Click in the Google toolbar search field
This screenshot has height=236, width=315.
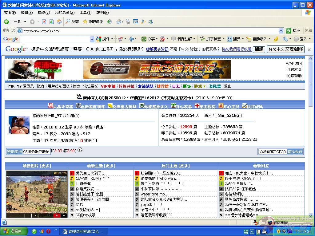[x=55, y=39]
